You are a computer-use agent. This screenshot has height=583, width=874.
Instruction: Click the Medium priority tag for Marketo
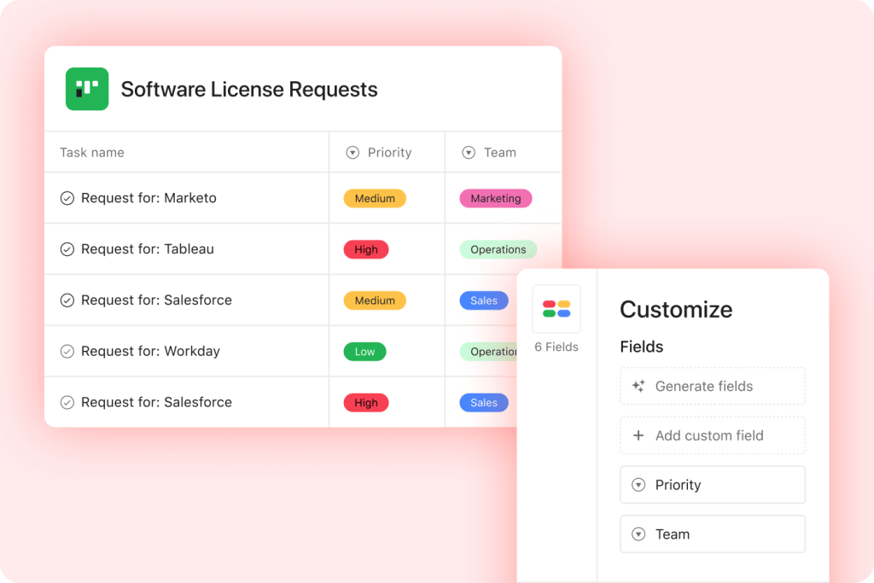[x=375, y=198]
